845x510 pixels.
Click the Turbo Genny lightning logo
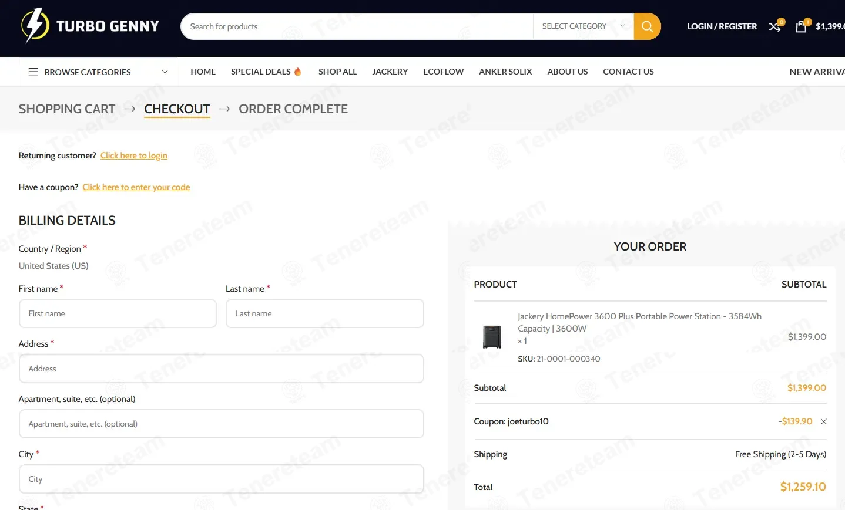(x=90, y=26)
